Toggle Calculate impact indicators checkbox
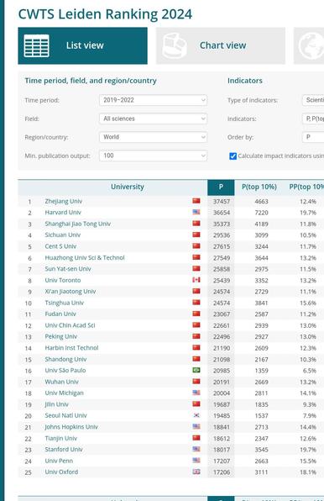 click(233, 156)
